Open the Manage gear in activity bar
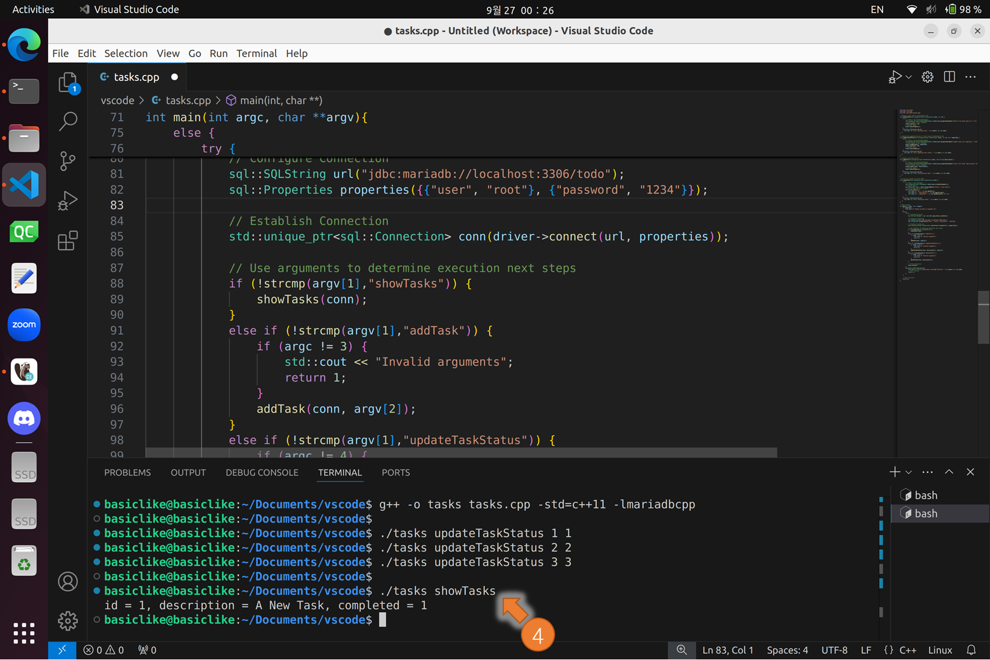The width and height of the screenshot is (990, 660). 68,621
